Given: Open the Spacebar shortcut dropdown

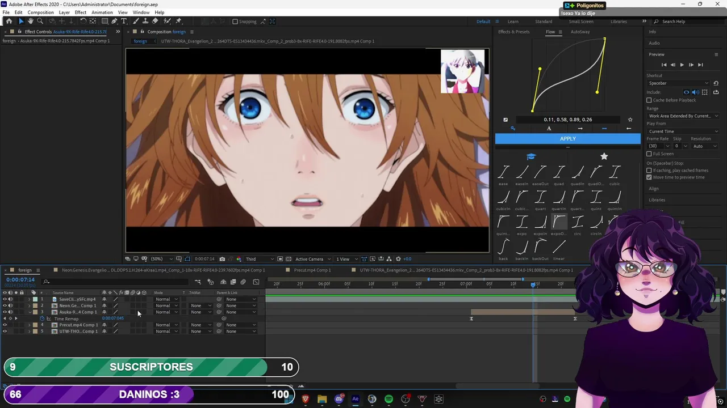Looking at the screenshot, I should [x=679, y=83].
